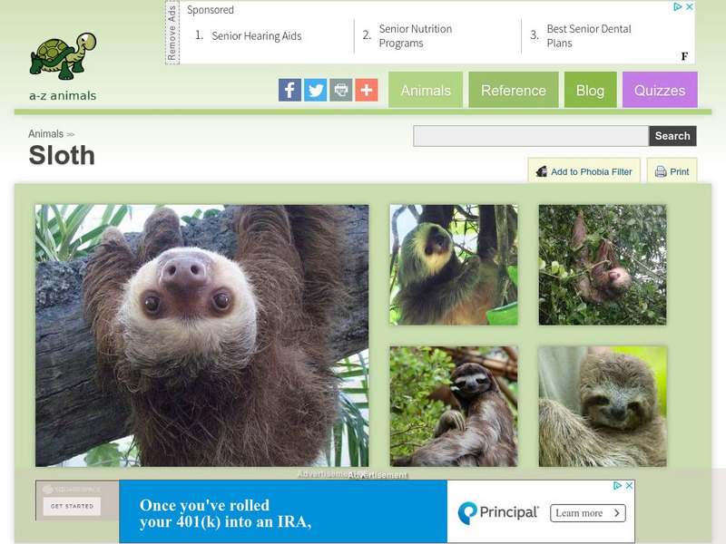Open more sharing options plus icon
The width and height of the screenshot is (726, 544).
click(x=367, y=90)
